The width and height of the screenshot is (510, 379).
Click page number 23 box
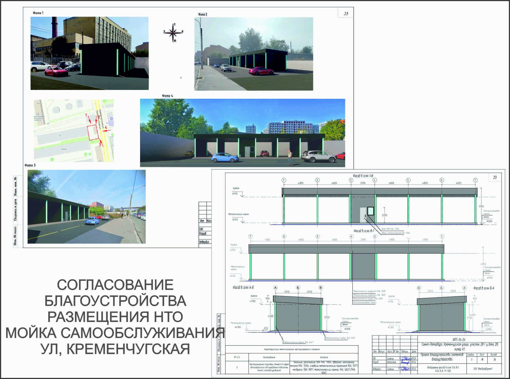(x=495, y=177)
